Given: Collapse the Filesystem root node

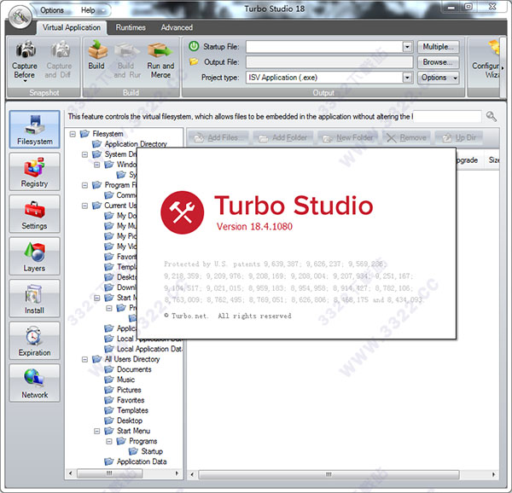Looking at the screenshot, I should 73,134.
